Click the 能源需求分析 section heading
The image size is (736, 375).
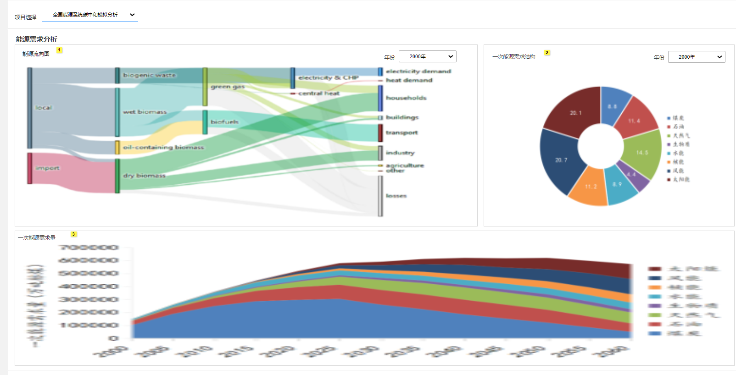(37, 39)
